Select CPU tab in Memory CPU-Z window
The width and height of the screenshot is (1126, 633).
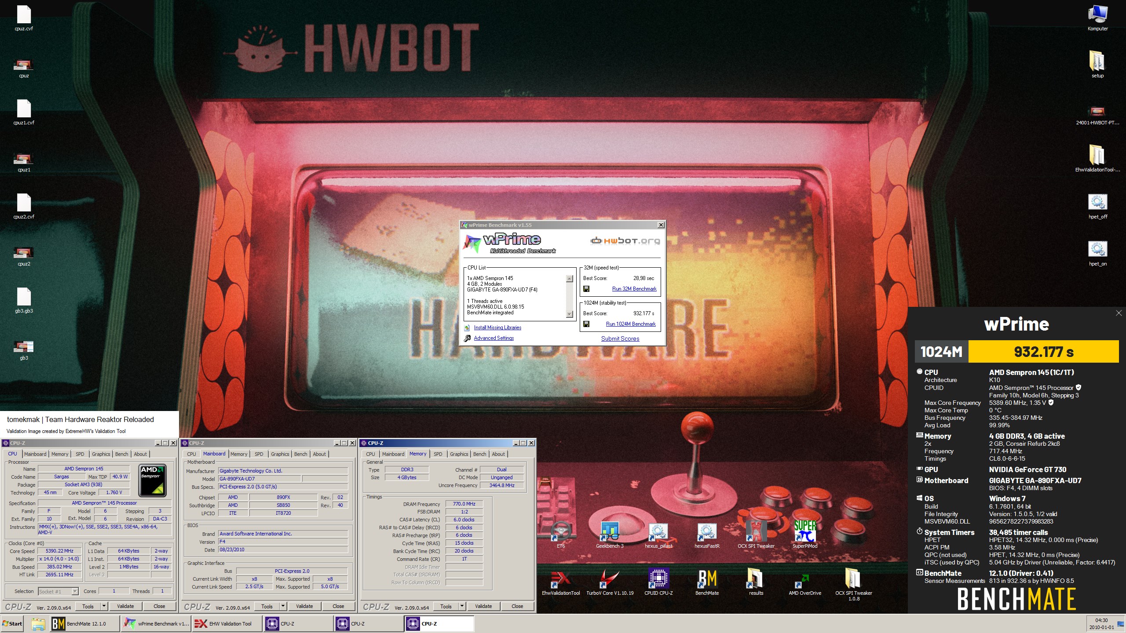coord(370,454)
